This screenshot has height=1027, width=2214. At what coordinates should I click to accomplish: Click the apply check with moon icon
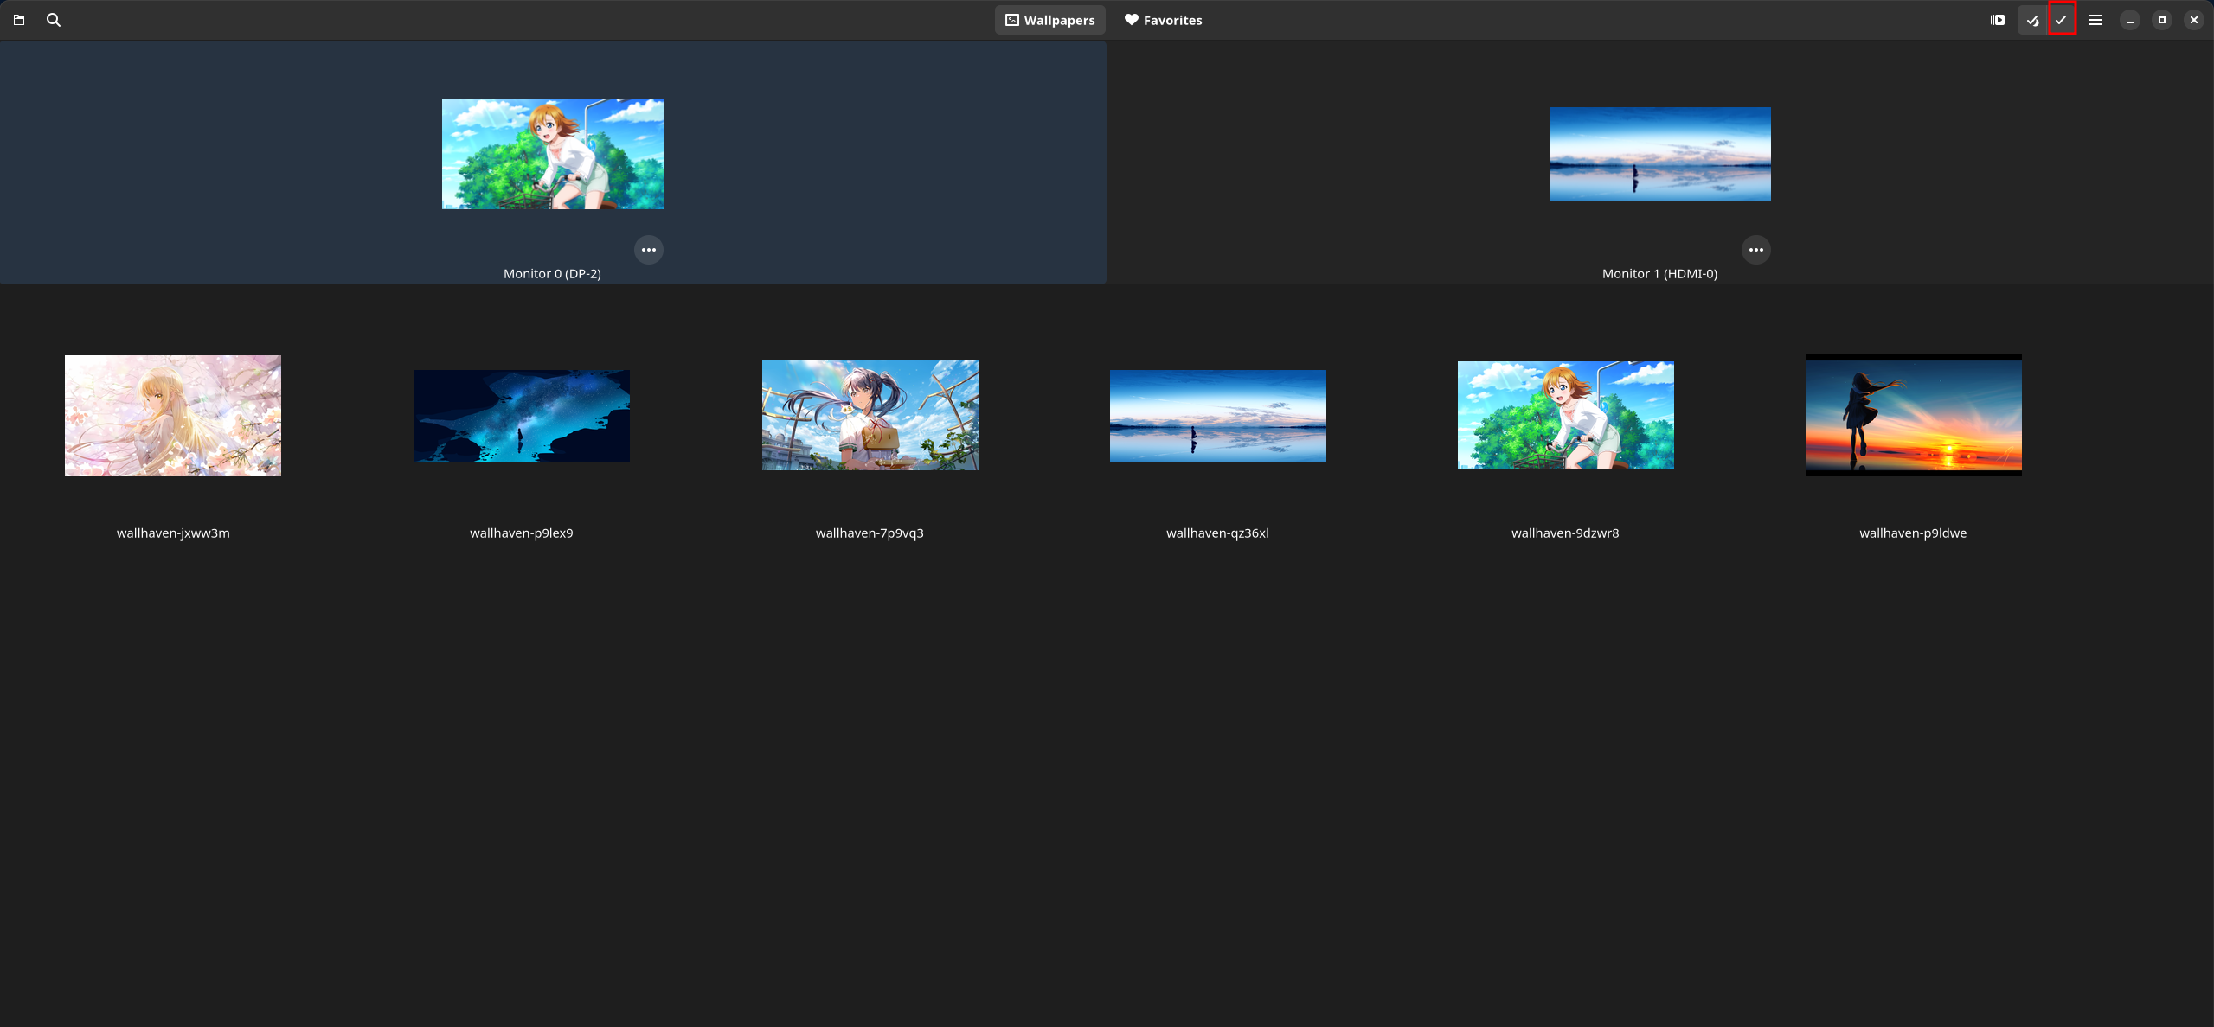[x=2031, y=20]
